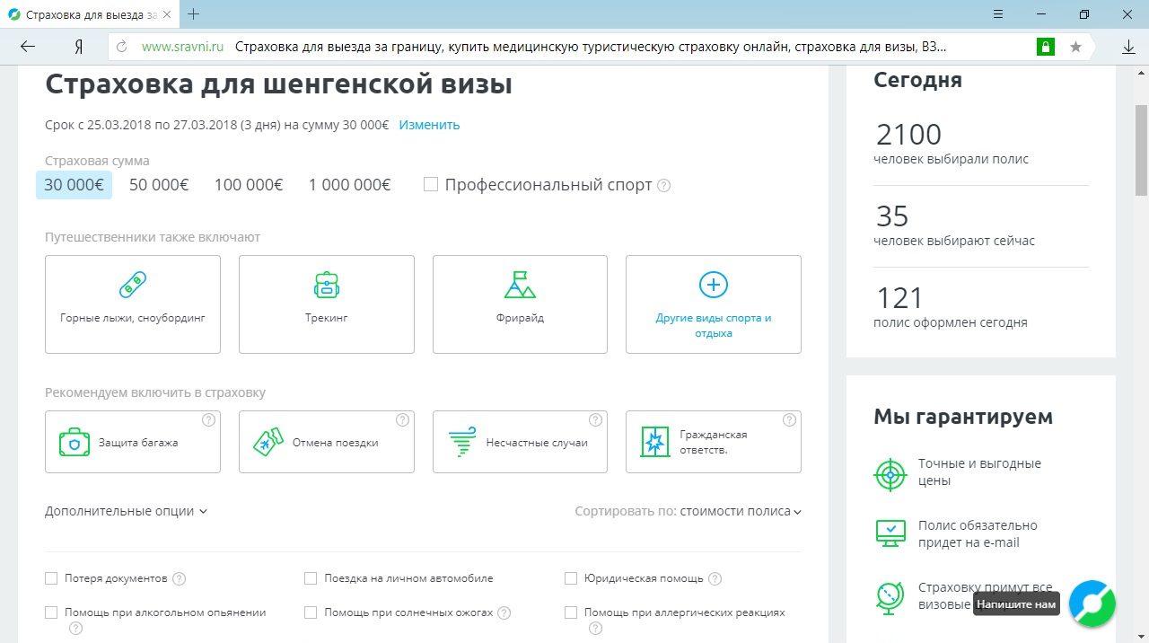Open the browser hamburger menu
Screen dimensions: 1149x643
point(998,14)
